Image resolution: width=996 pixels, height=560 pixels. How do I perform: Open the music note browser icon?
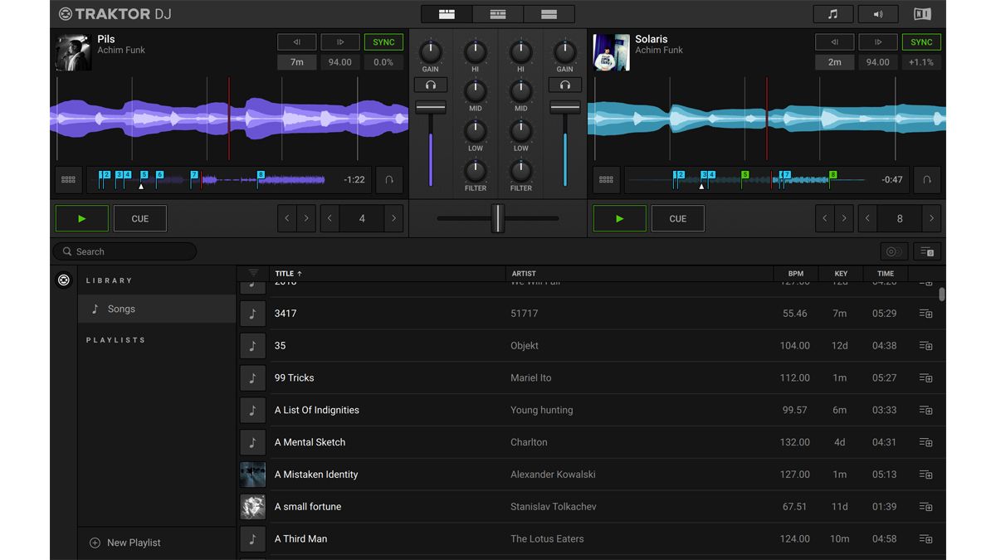832,13
